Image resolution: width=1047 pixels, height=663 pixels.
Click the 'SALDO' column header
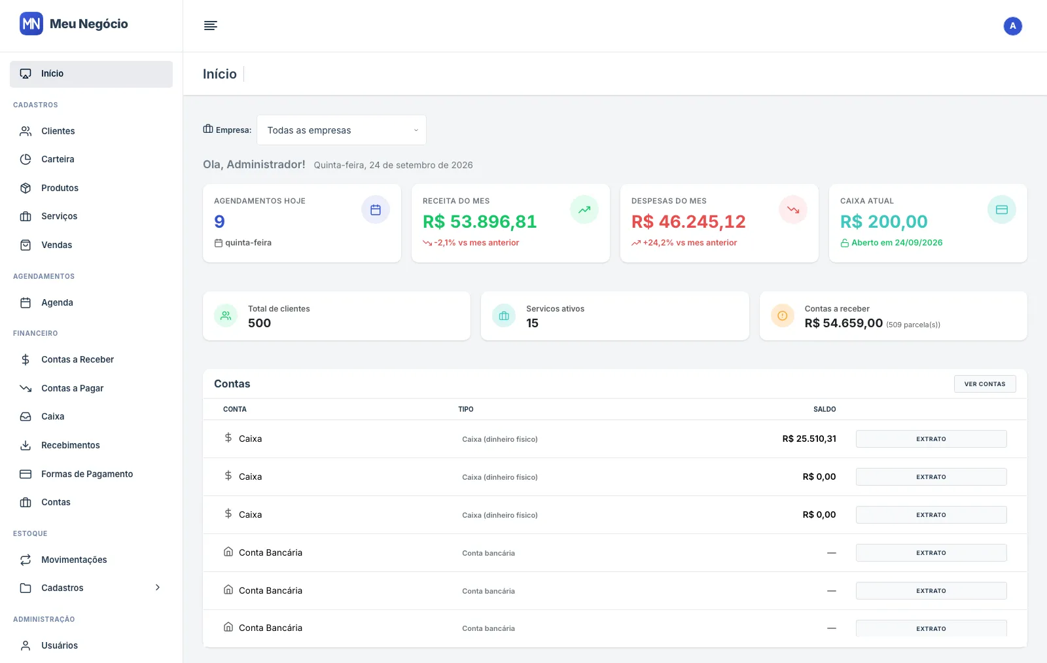coord(825,409)
